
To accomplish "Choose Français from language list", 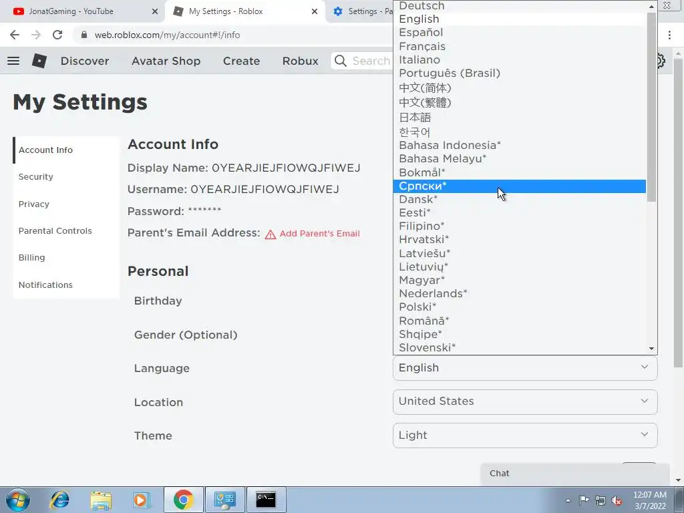I will [x=519, y=46].
